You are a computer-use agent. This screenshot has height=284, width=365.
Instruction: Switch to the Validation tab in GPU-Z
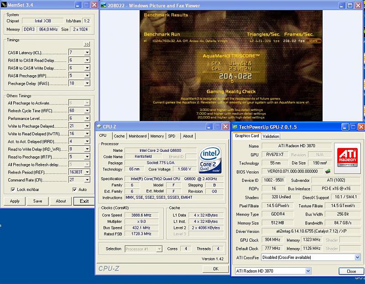point(271,136)
